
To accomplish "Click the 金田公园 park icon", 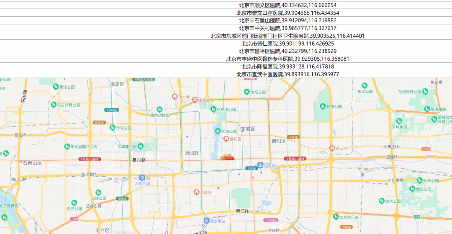I will point(413,189).
